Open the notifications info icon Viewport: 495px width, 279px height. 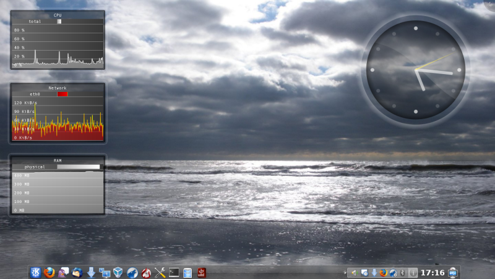(x=413, y=273)
